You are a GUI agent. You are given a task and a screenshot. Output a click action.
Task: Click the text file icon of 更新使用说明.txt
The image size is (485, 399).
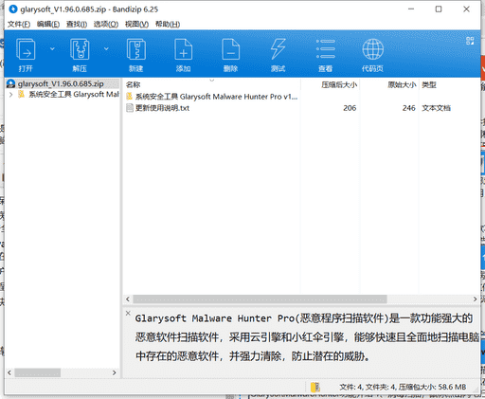pos(130,108)
